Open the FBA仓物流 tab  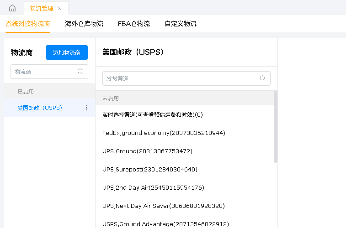[133, 24]
